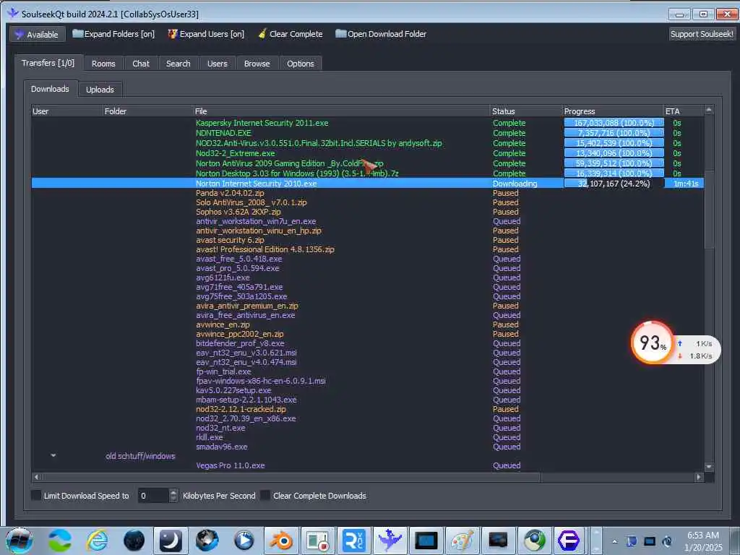740x555 pixels.
Task: Click the speed limit spinner arrows
Action: (173, 496)
